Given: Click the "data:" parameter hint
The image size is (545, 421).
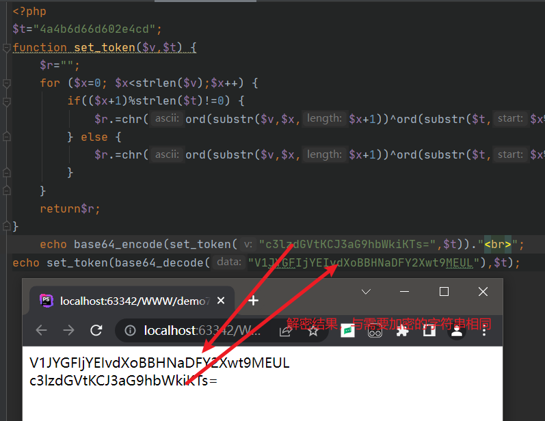Looking at the screenshot, I should click(229, 262).
